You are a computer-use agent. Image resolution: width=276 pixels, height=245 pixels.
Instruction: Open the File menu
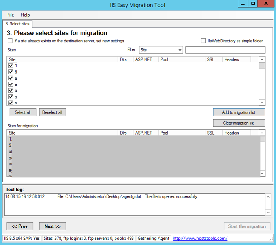[10, 15]
